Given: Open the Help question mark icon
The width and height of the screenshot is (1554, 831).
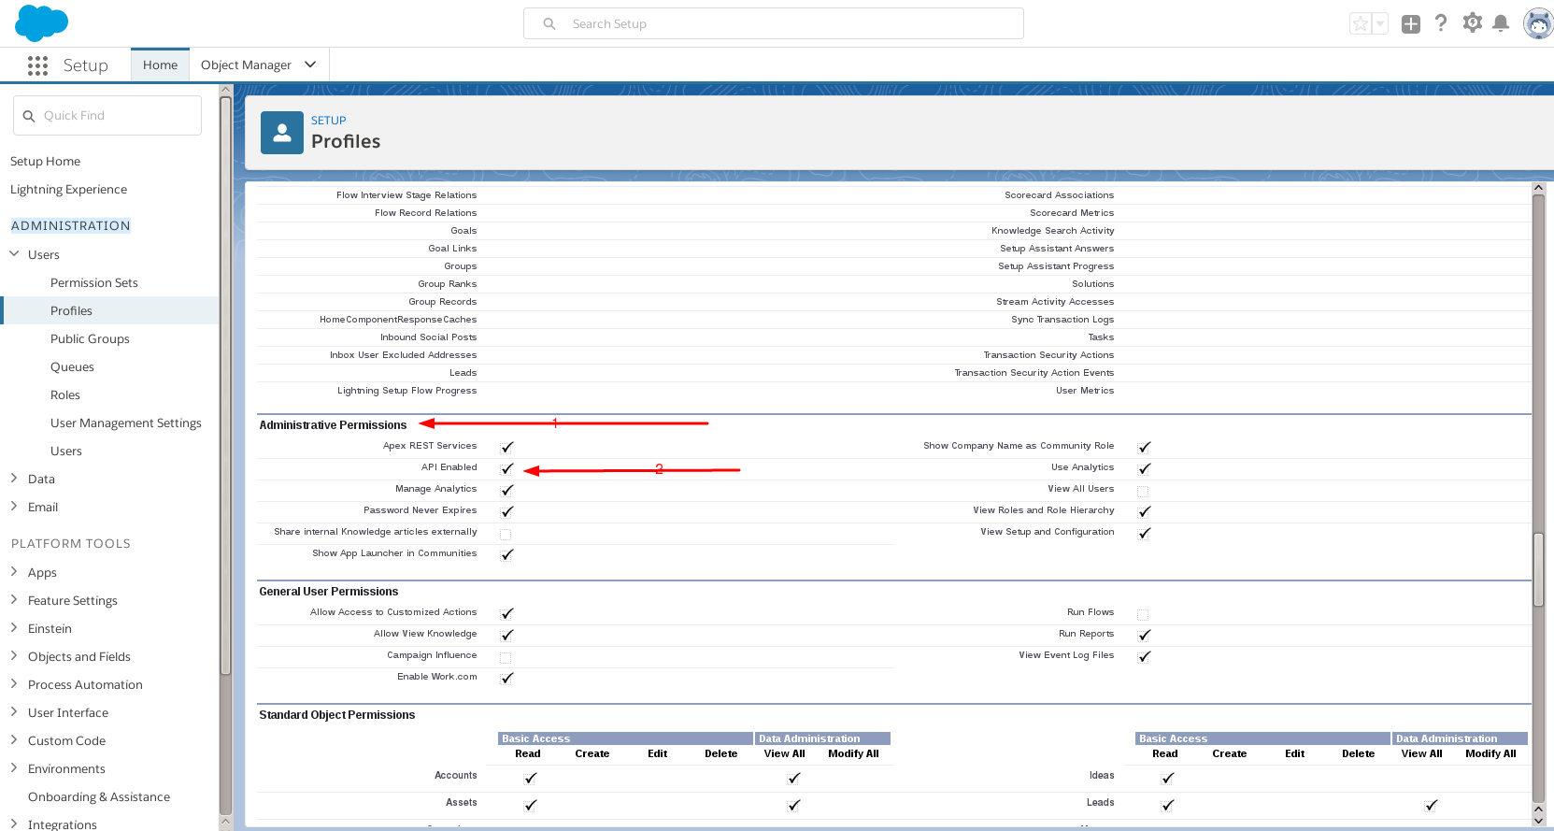Looking at the screenshot, I should 1441,23.
